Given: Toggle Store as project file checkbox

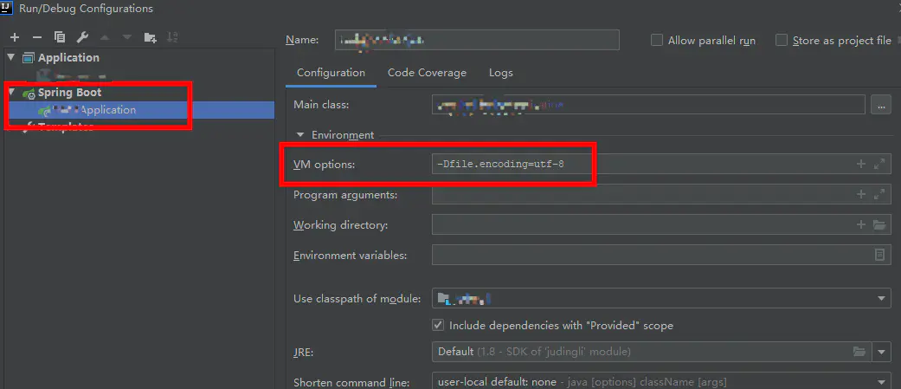Looking at the screenshot, I should 782,40.
